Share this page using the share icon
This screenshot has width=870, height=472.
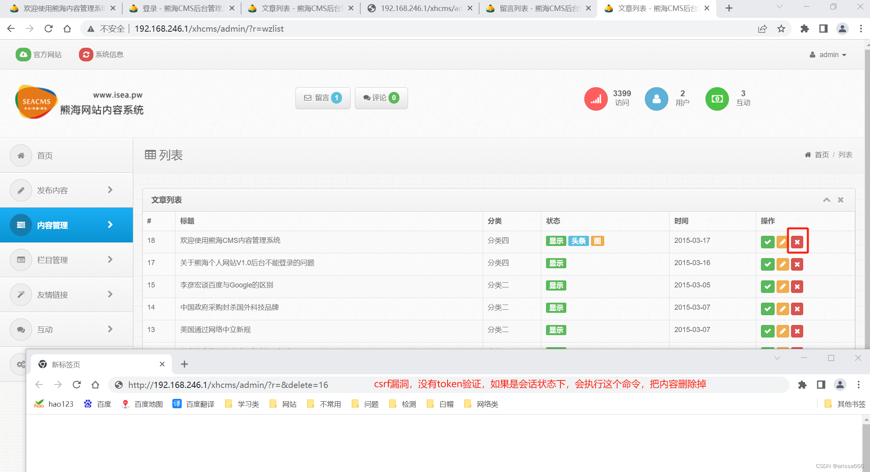(x=762, y=29)
